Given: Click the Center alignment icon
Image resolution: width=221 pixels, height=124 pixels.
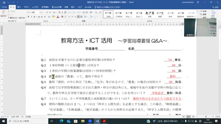Looking at the screenshot, I should [x=72, y=17].
